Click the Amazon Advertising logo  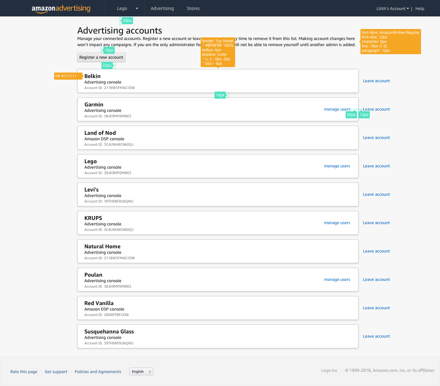(x=61, y=9)
